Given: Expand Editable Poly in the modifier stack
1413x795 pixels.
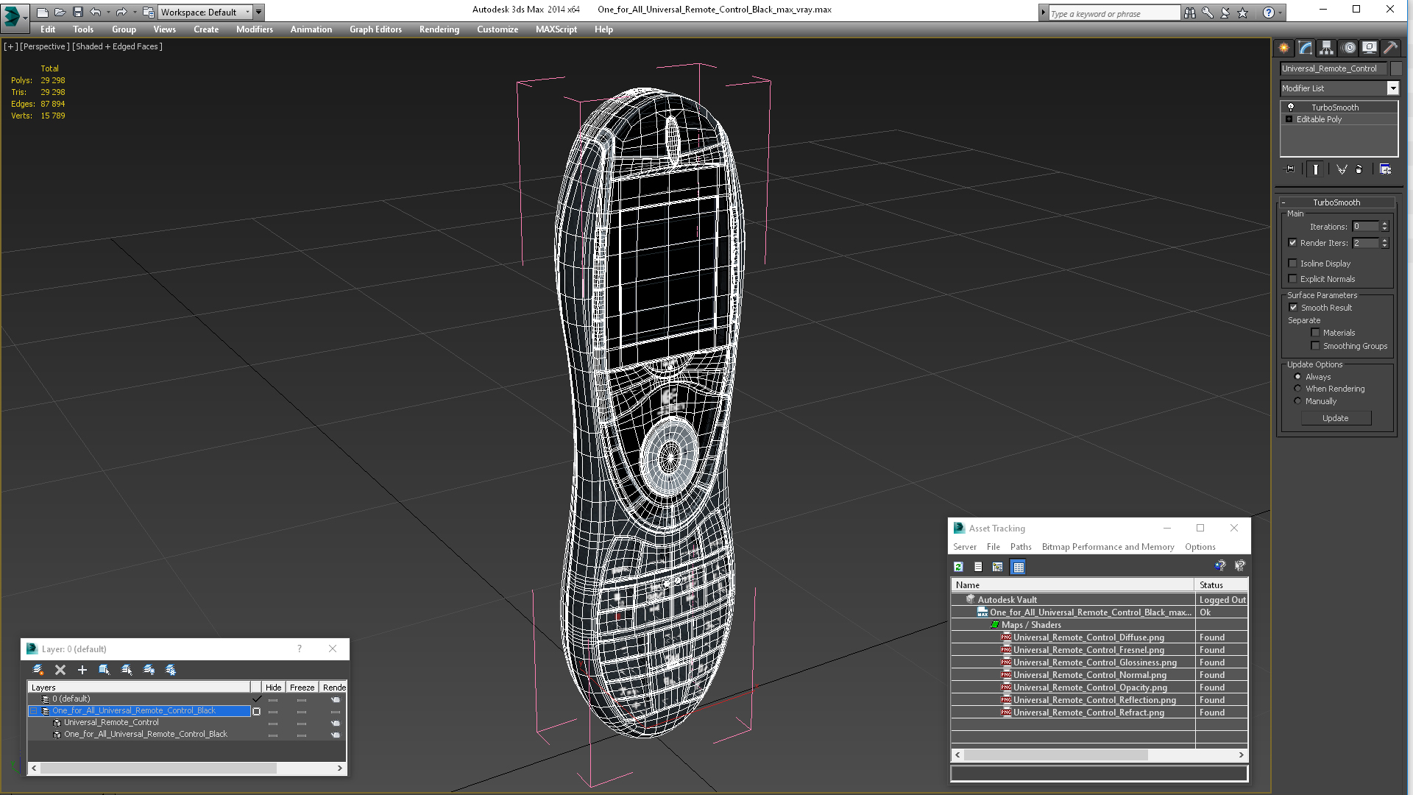Looking at the screenshot, I should (1289, 119).
